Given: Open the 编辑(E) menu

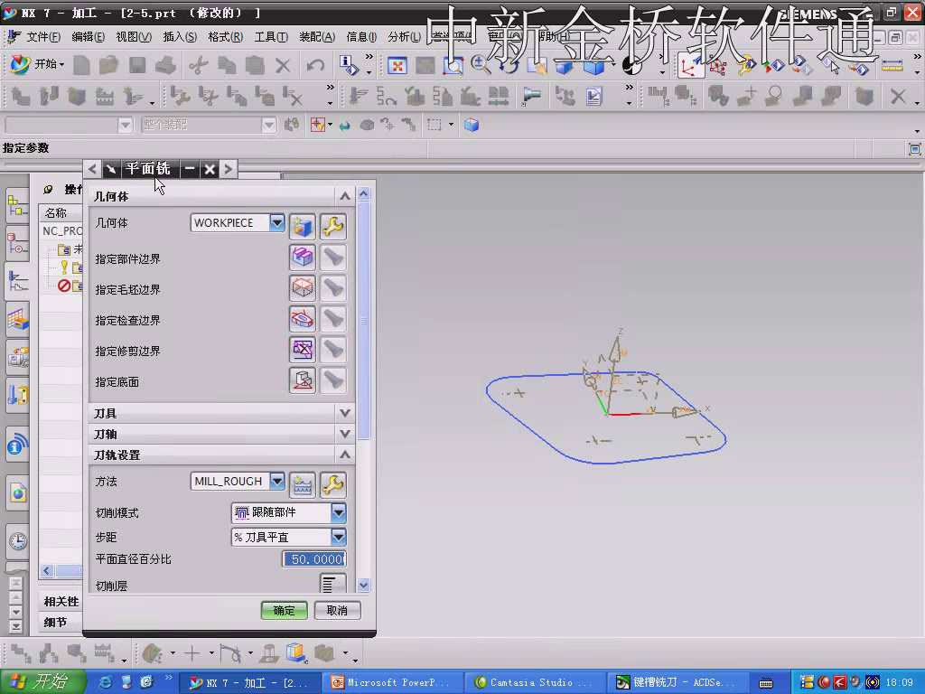Looking at the screenshot, I should point(88,36).
